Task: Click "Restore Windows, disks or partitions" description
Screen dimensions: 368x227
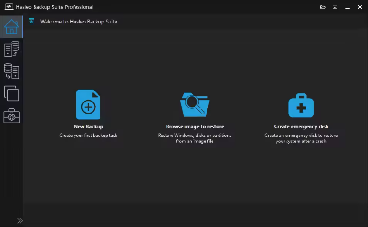Action: [x=195, y=136]
